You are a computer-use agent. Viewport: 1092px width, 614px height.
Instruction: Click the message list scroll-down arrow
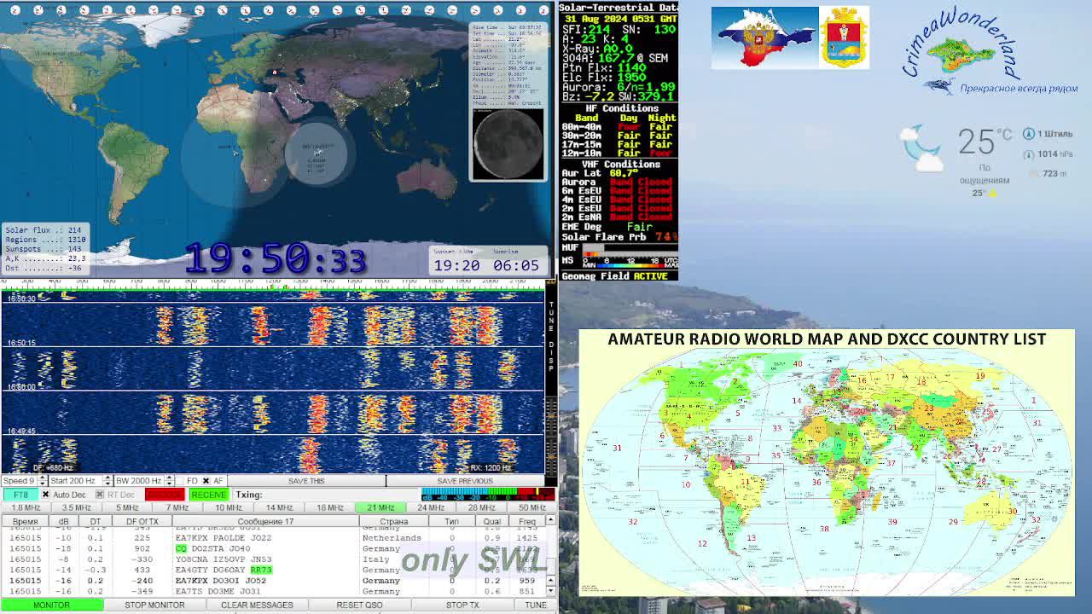click(x=550, y=591)
